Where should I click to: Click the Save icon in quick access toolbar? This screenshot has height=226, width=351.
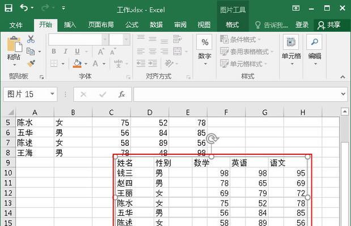10,8
